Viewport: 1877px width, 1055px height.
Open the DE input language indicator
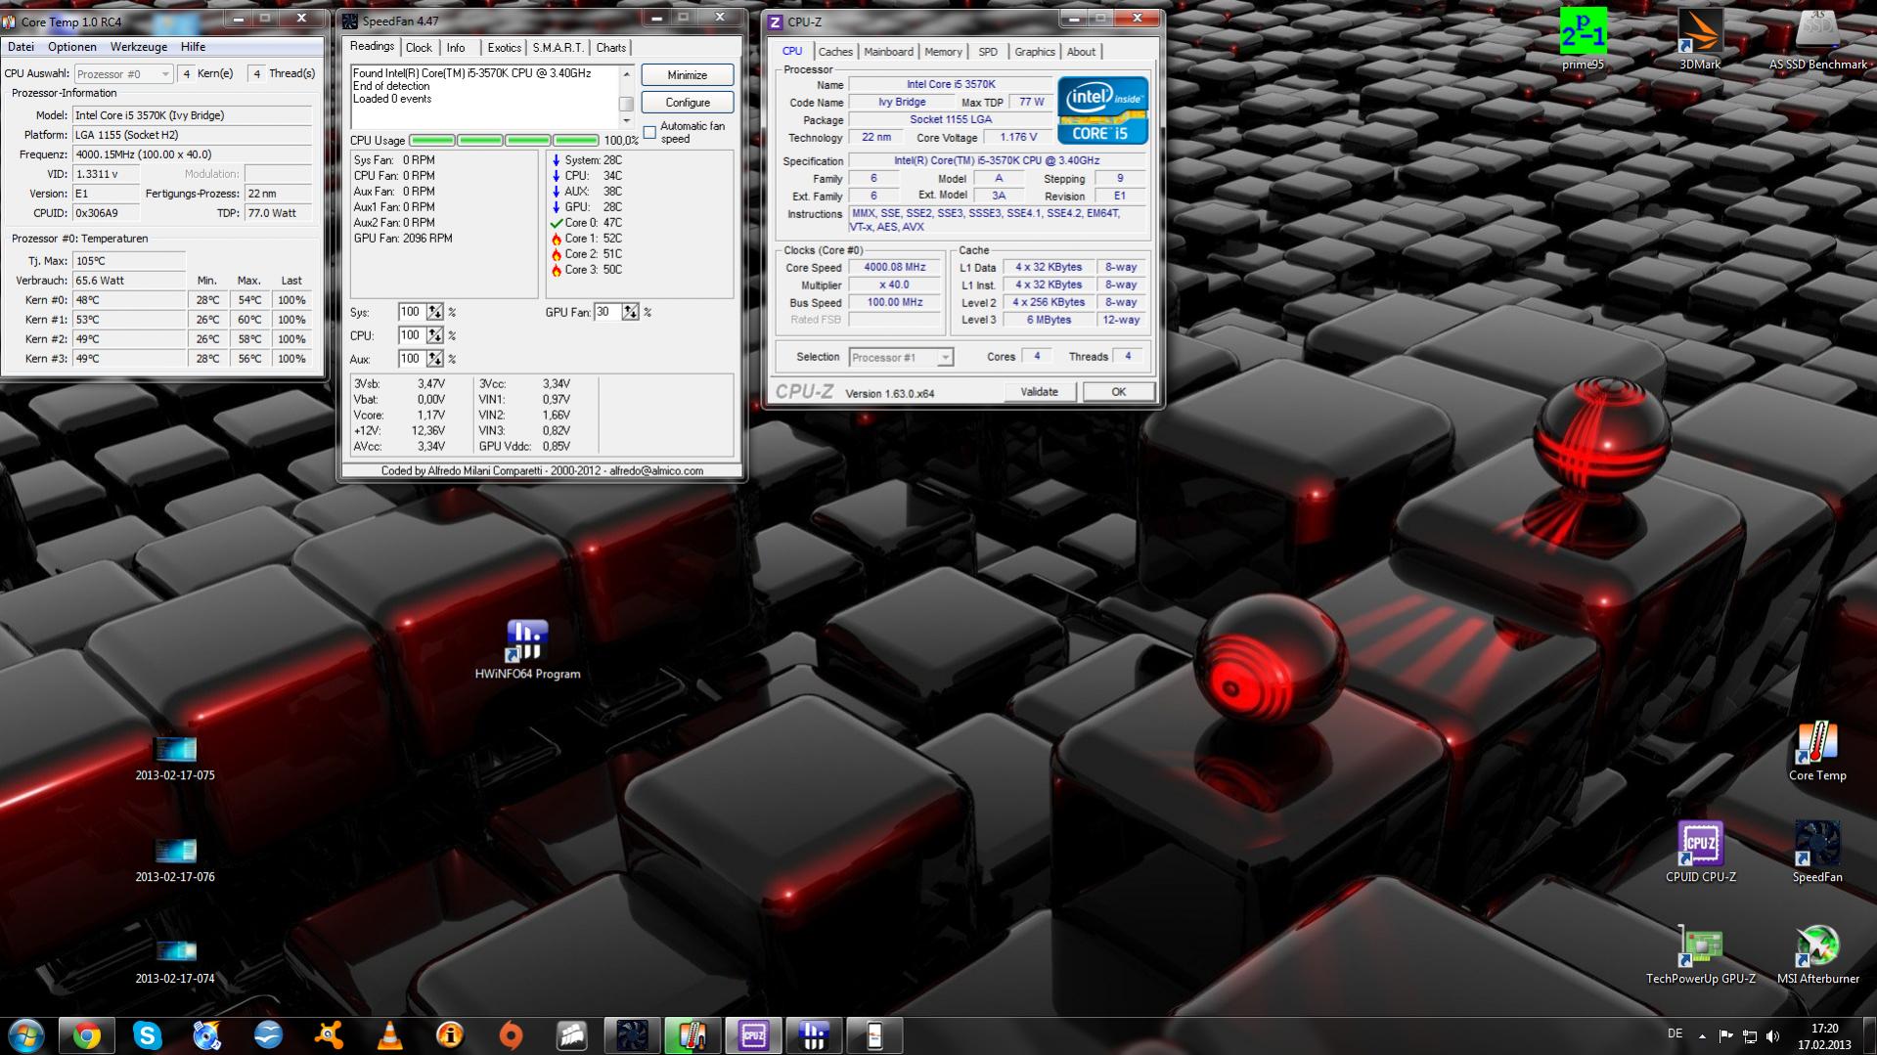[x=1676, y=1033]
